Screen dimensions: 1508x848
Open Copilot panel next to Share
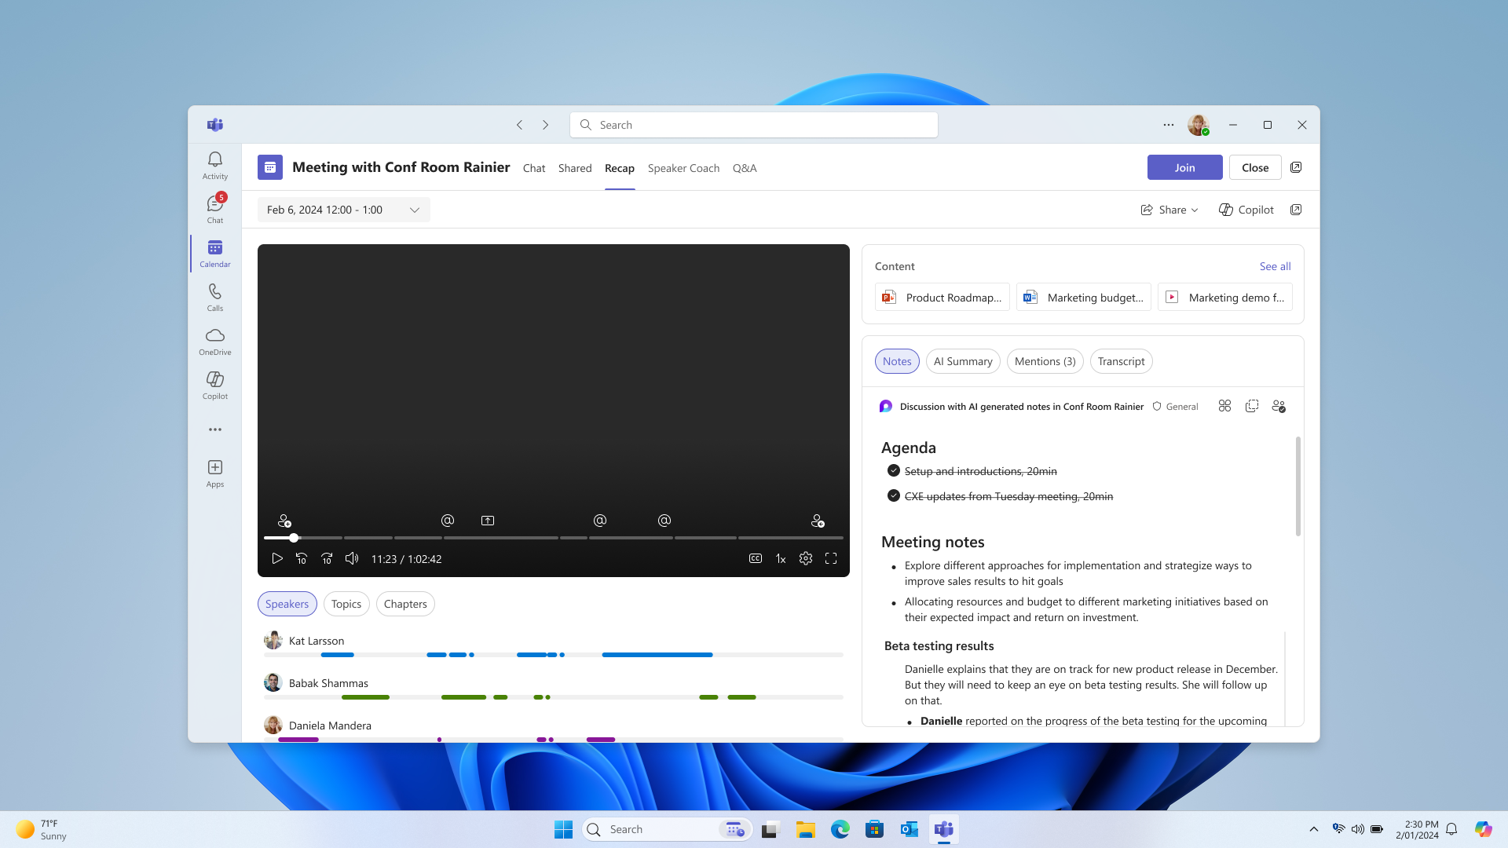click(1246, 210)
